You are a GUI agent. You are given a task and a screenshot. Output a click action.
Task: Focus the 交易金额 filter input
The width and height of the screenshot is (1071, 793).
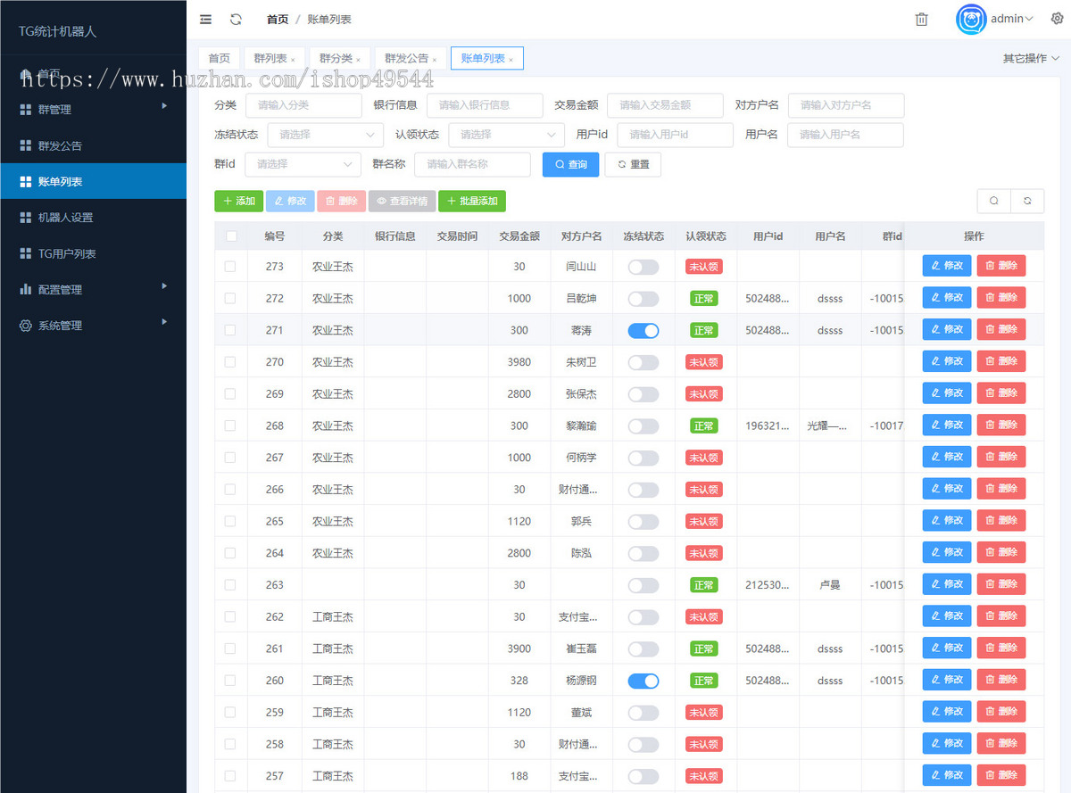[x=665, y=105]
